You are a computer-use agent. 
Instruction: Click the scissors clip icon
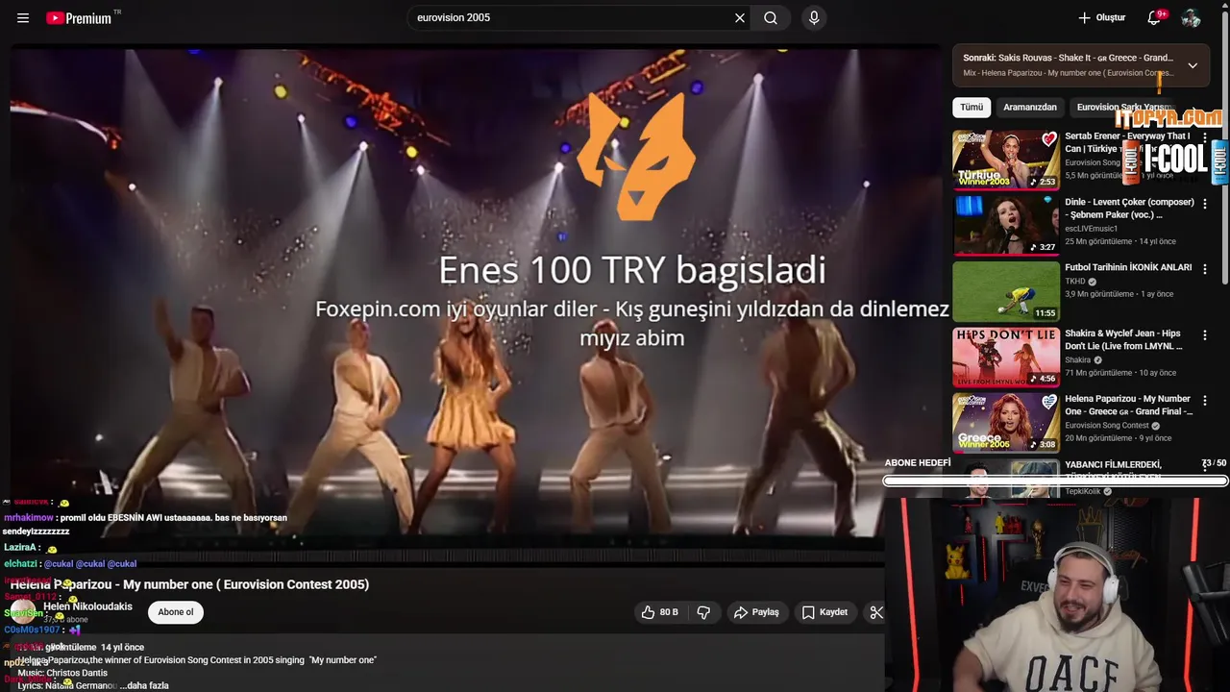pos(875,612)
